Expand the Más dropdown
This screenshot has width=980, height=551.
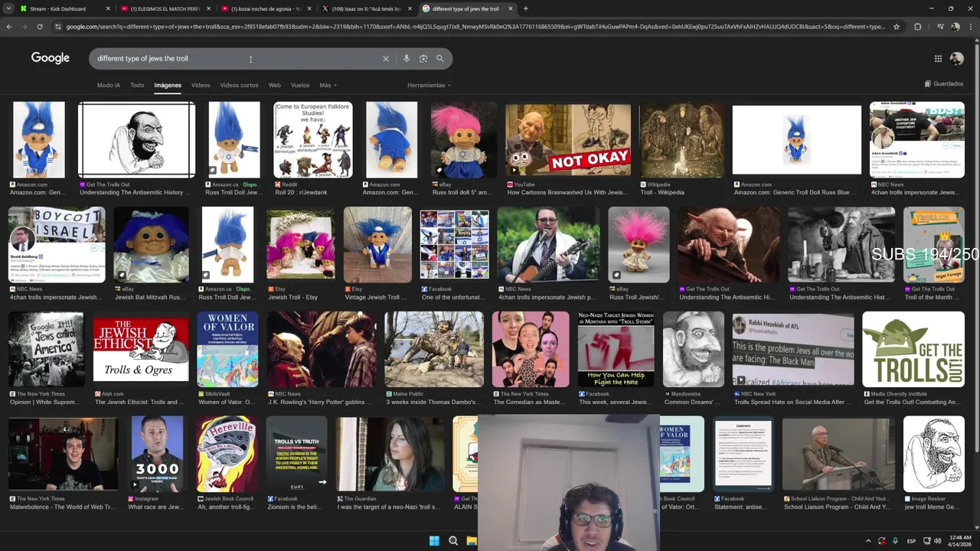click(x=328, y=85)
